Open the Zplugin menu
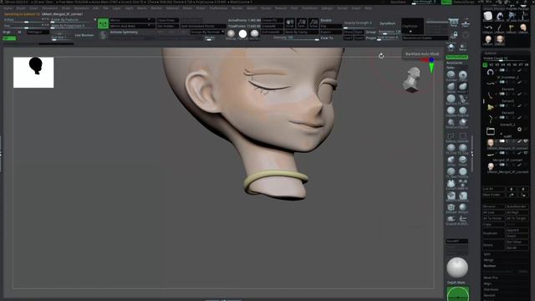 (327, 8)
